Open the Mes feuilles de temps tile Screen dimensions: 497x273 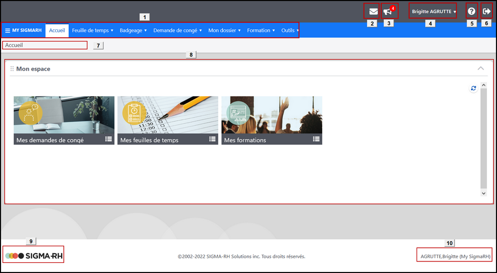coord(167,120)
